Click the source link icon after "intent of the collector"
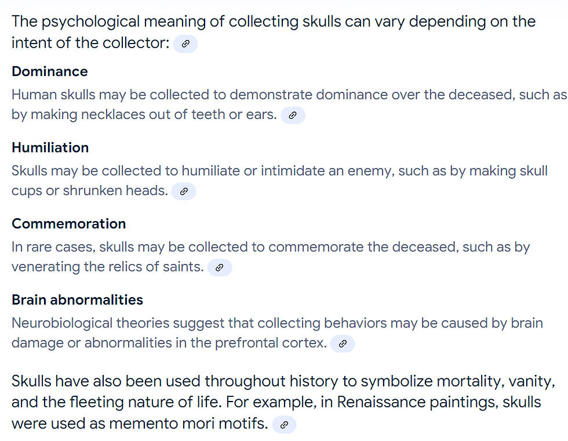The height and width of the screenshot is (441, 568). [x=185, y=44]
